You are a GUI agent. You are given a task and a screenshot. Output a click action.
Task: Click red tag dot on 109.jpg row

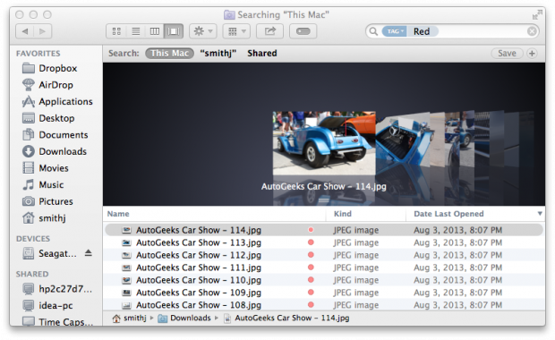[x=311, y=293]
